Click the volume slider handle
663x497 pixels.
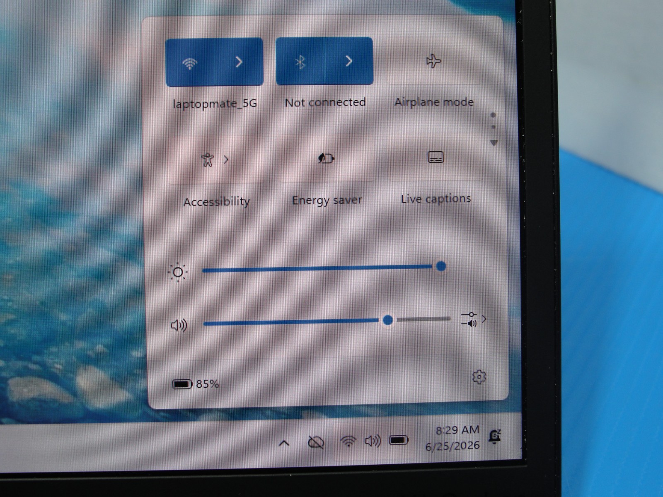[x=388, y=320]
